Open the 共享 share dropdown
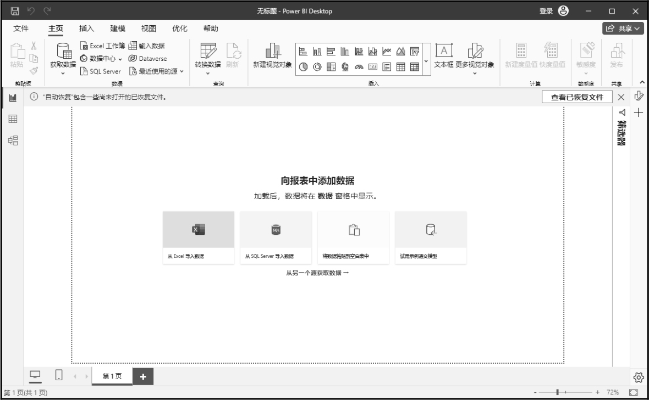The height and width of the screenshot is (400, 649). tap(623, 29)
